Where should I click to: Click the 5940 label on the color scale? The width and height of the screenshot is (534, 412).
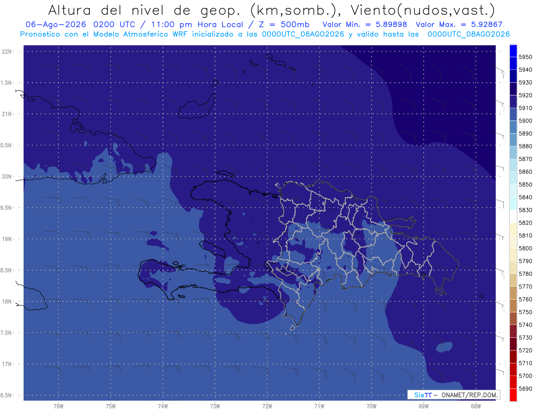(x=525, y=70)
